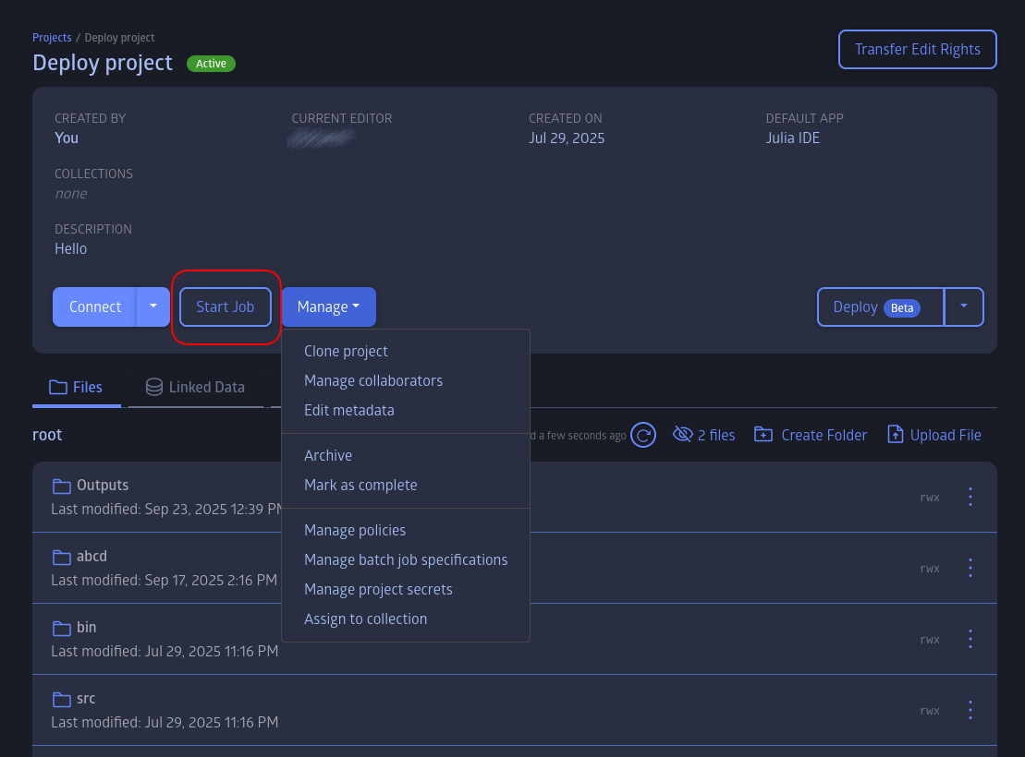Screen dimensions: 1025x757
Task: Click the Start Job button
Action: (225, 306)
